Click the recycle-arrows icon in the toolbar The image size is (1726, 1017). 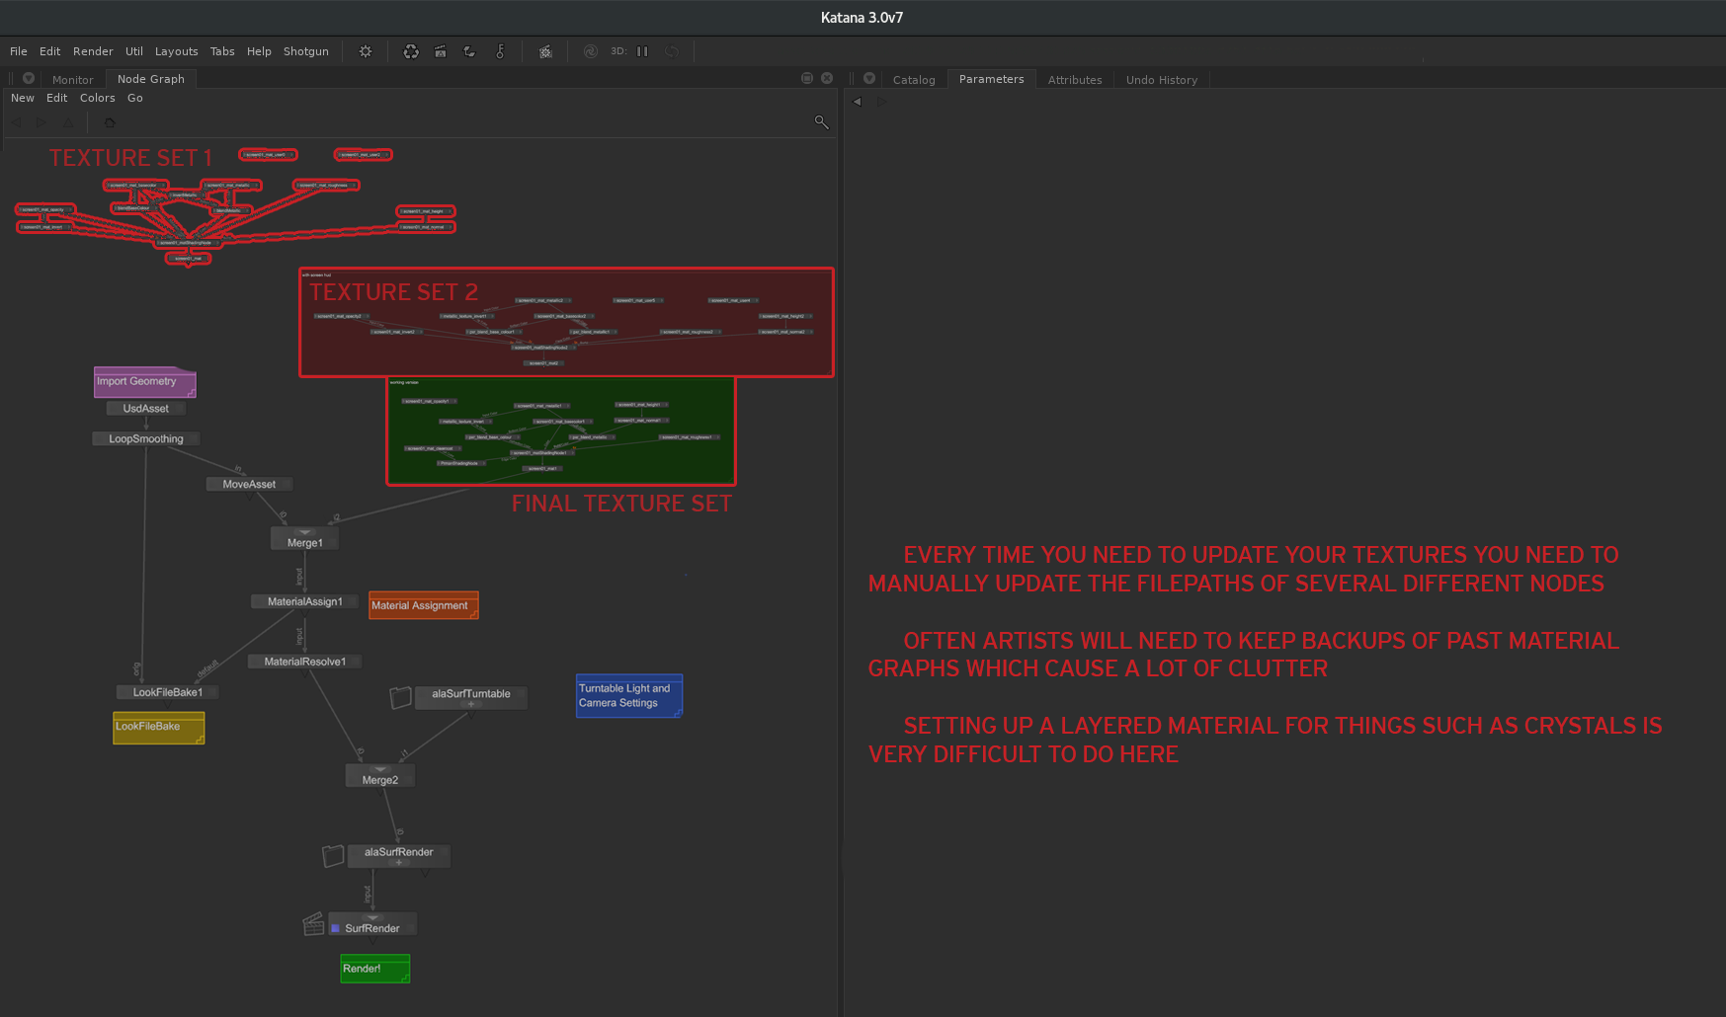(x=411, y=51)
